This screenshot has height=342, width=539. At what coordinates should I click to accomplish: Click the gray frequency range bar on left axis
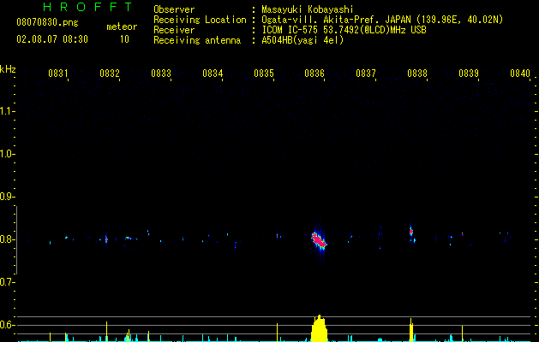[16, 240]
